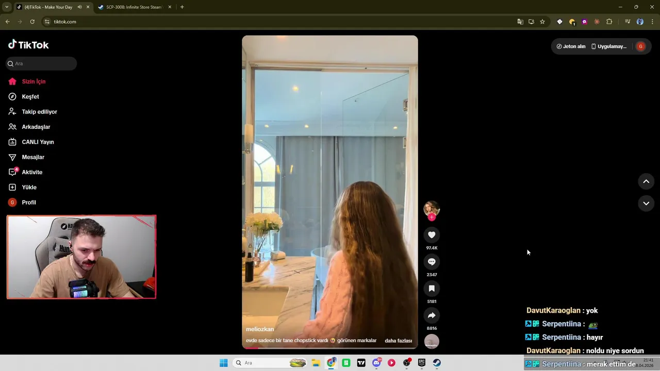Viewport: 660px width, 371px height.
Task: Bookmark page with star icon
Action: (542, 22)
